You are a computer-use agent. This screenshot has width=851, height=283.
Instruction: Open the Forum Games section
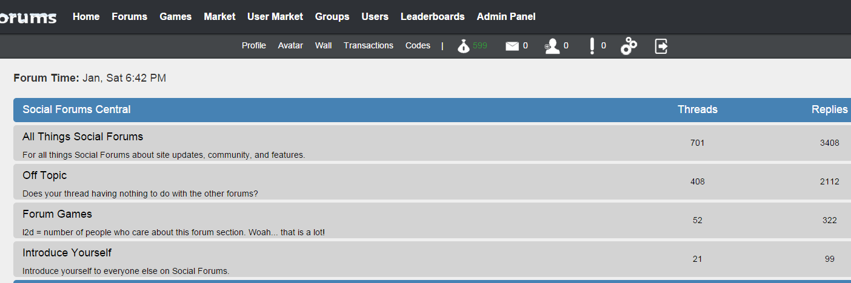57,214
